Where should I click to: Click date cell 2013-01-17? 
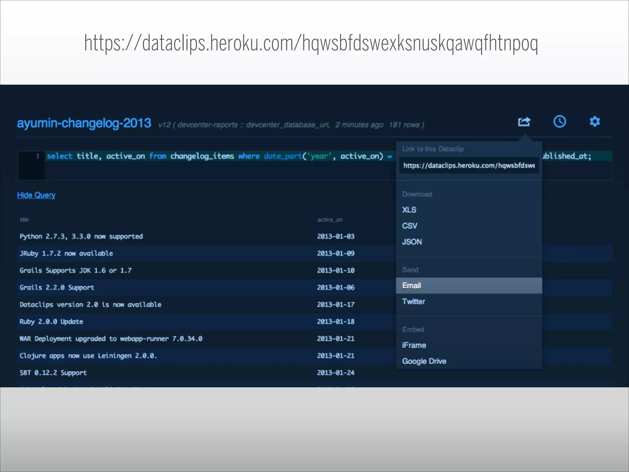pyautogui.click(x=336, y=305)
